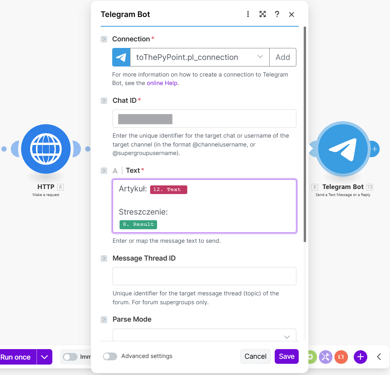Open the help question mark

click(x=277, y=14)
